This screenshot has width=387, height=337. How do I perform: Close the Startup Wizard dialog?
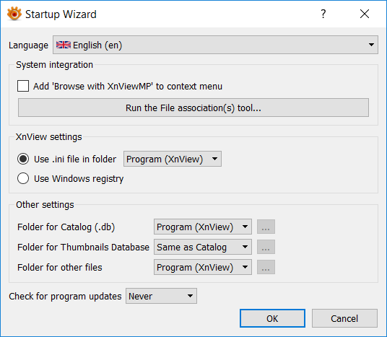click(x=365, y=14)
